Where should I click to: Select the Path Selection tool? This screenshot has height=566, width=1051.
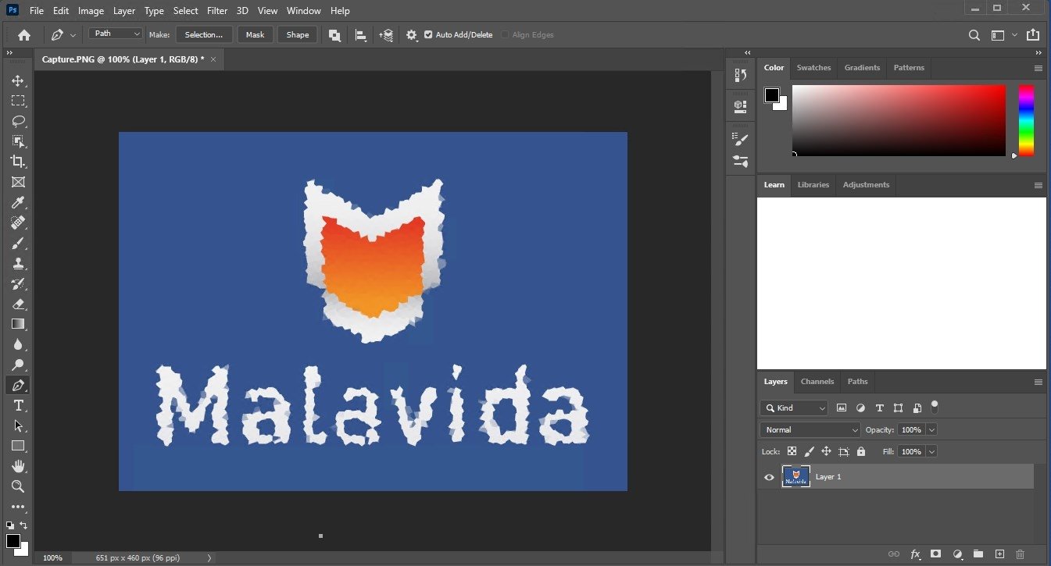18,425
